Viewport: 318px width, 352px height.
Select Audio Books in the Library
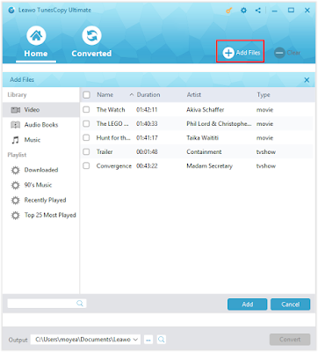(x=41, y=125)
